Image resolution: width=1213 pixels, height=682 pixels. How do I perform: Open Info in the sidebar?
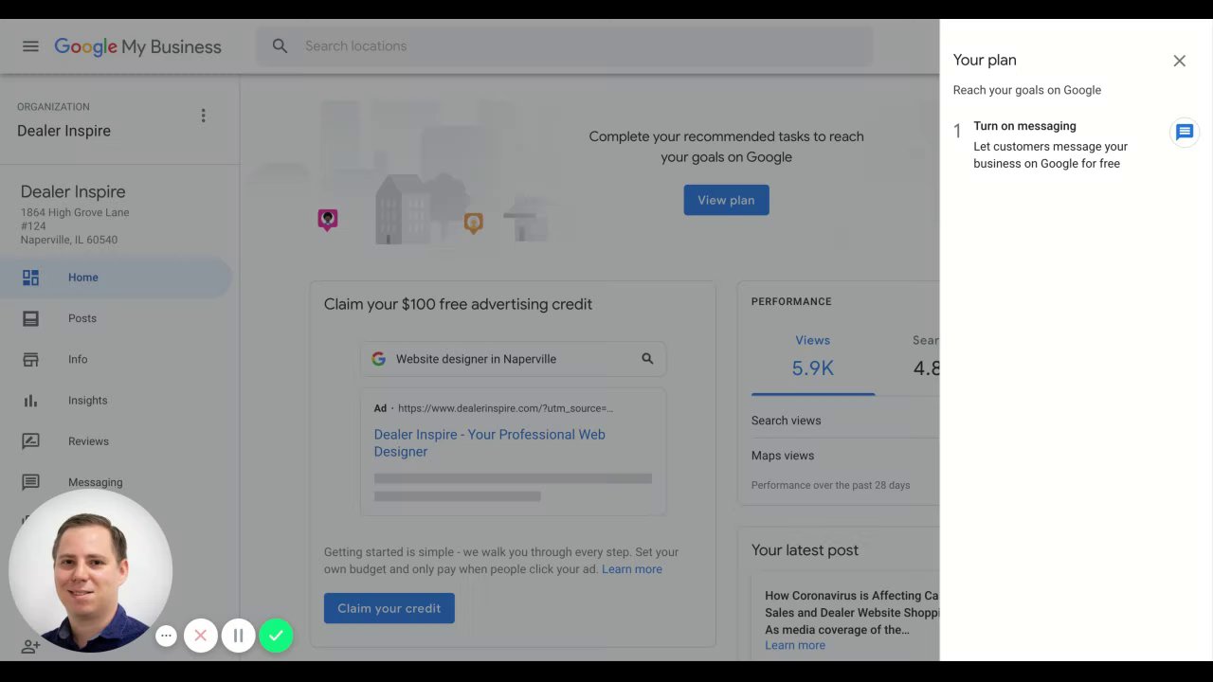pos(116,359)
